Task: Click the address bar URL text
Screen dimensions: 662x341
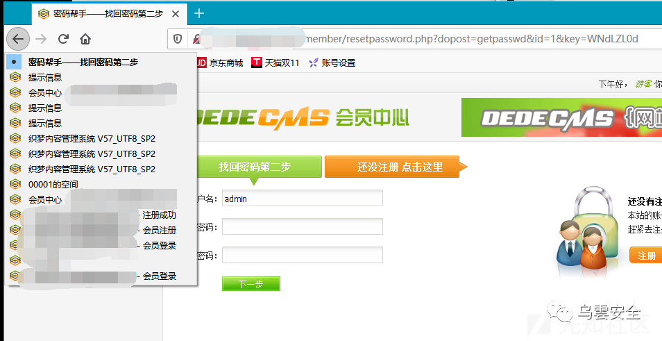Action: click(470, 39)
